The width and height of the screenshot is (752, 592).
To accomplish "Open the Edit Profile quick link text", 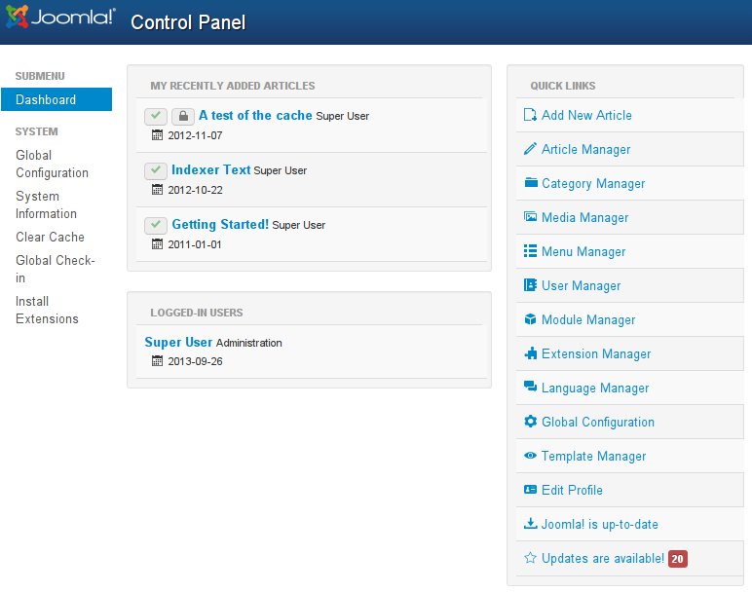I will tap(572, 490).
